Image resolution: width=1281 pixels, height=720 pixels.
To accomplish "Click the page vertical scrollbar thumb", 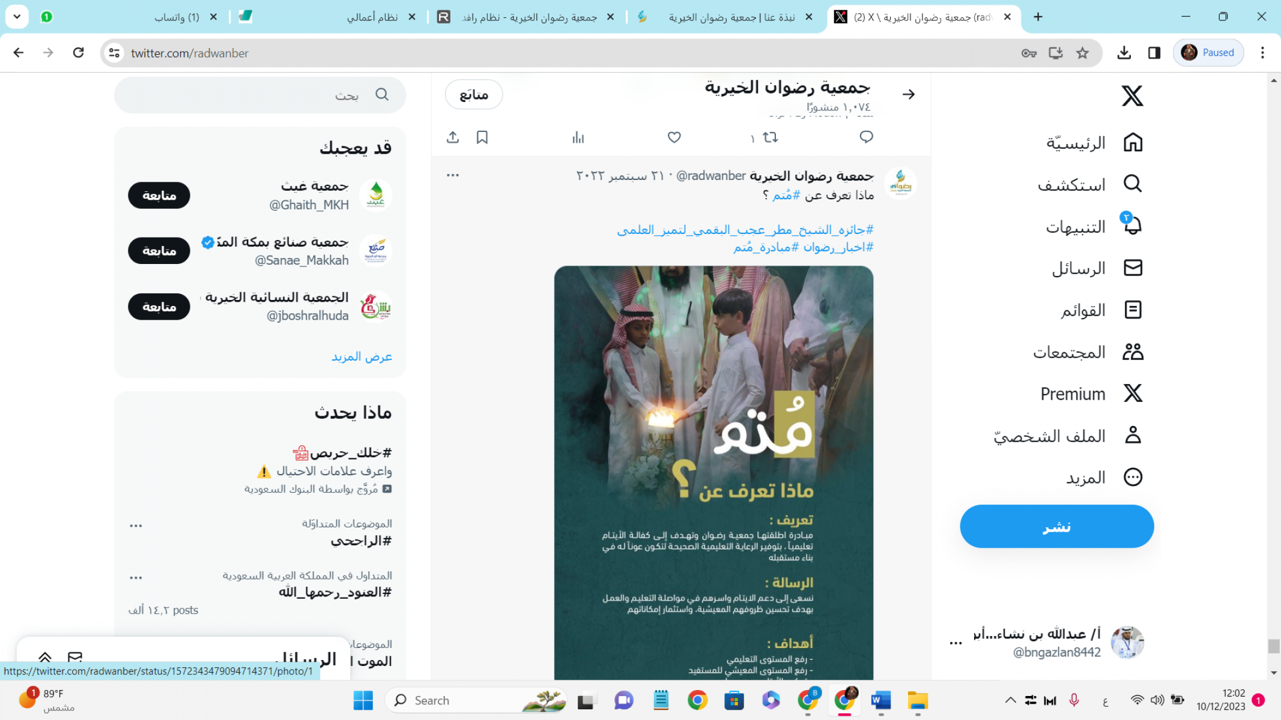I will coord(1273,646).
